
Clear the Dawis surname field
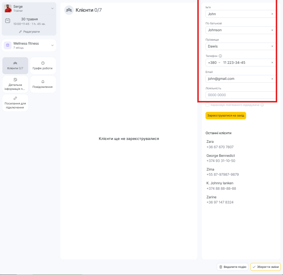pyautogui.click(x=272, y=46)
